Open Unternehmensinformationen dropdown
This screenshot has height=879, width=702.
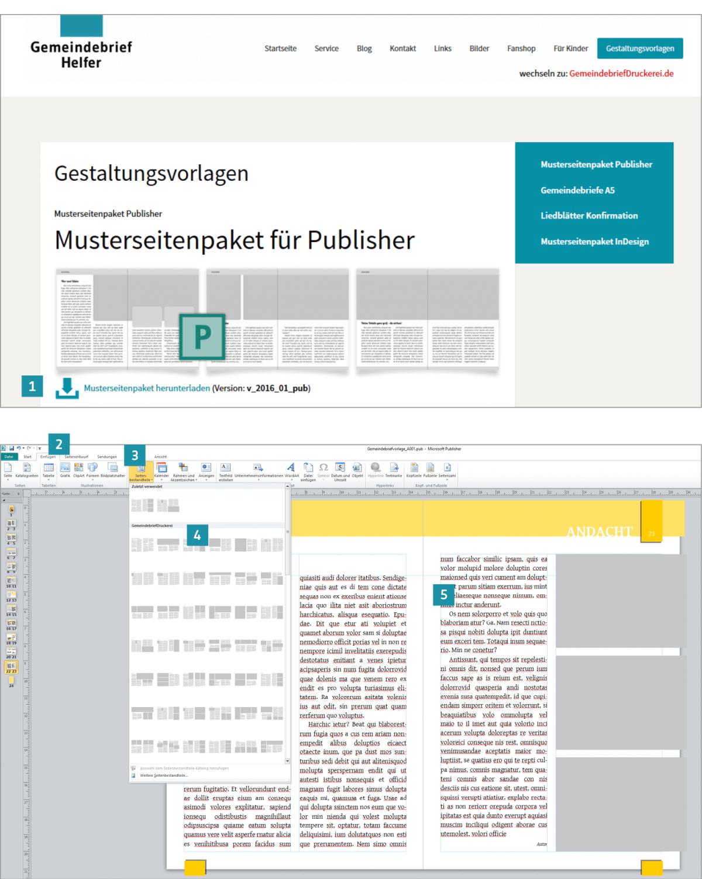tap(259, 470)
